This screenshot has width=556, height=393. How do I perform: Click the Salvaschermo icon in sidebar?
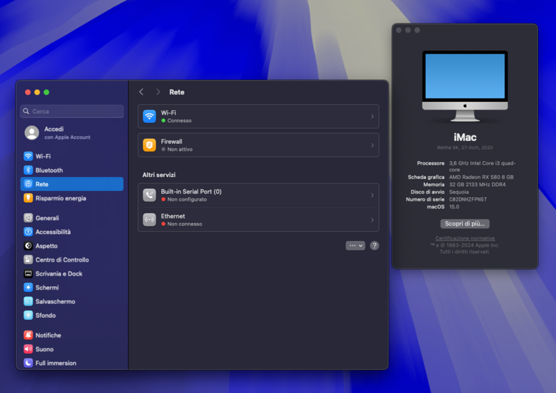pos(28,301)
